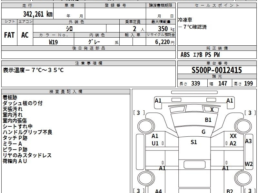Click the equipment list ABS エアB PS PW

(200, 55)
